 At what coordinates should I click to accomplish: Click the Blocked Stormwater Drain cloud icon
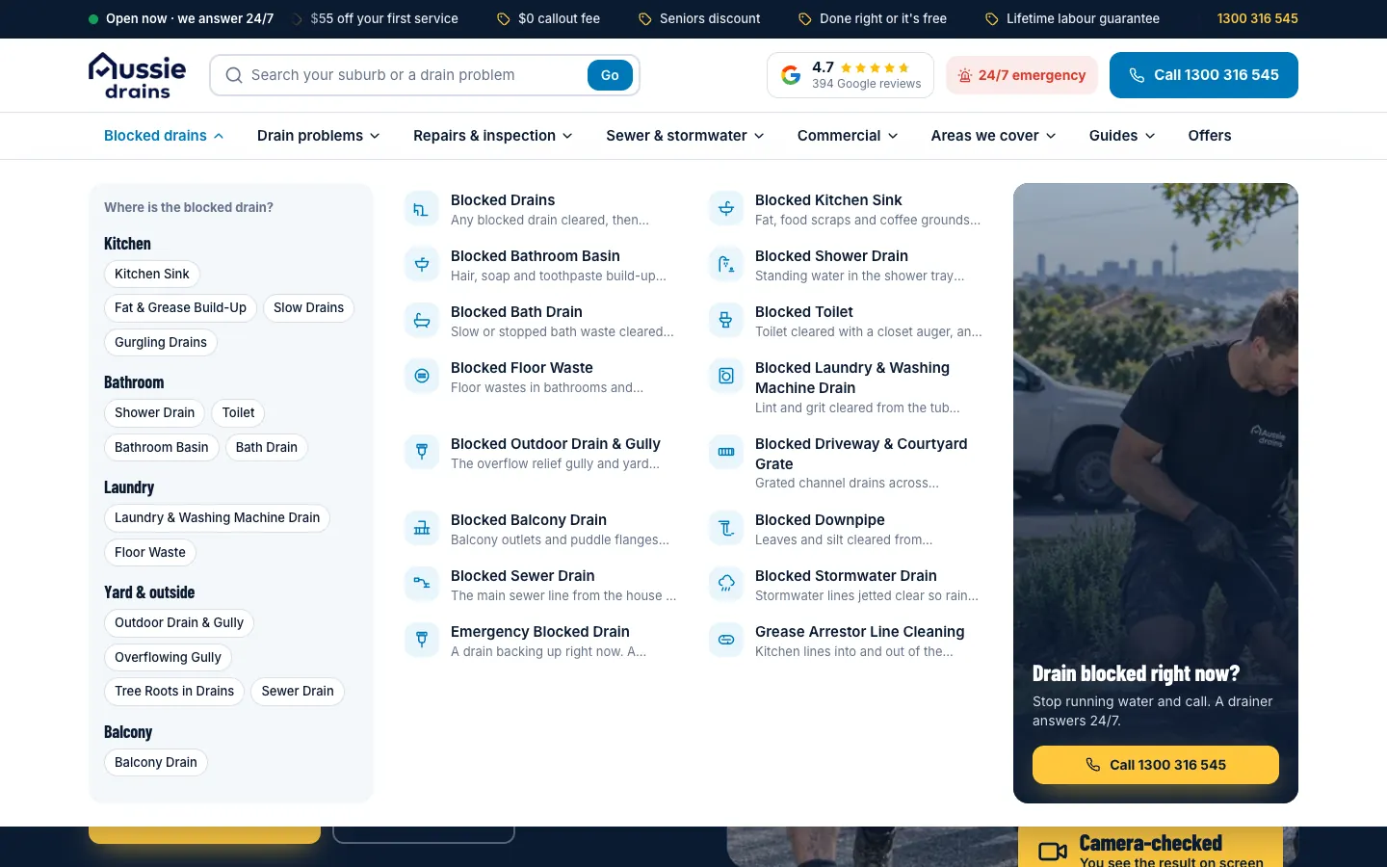pos(726,584)
